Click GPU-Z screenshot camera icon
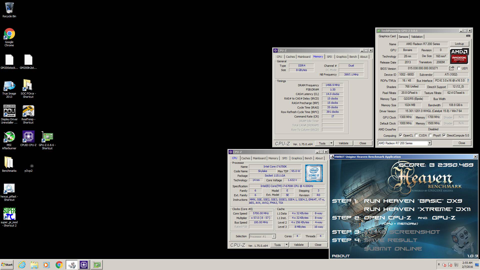Viewport: 480px width, 270px height. pyautogui.click(x=468, y=36)
